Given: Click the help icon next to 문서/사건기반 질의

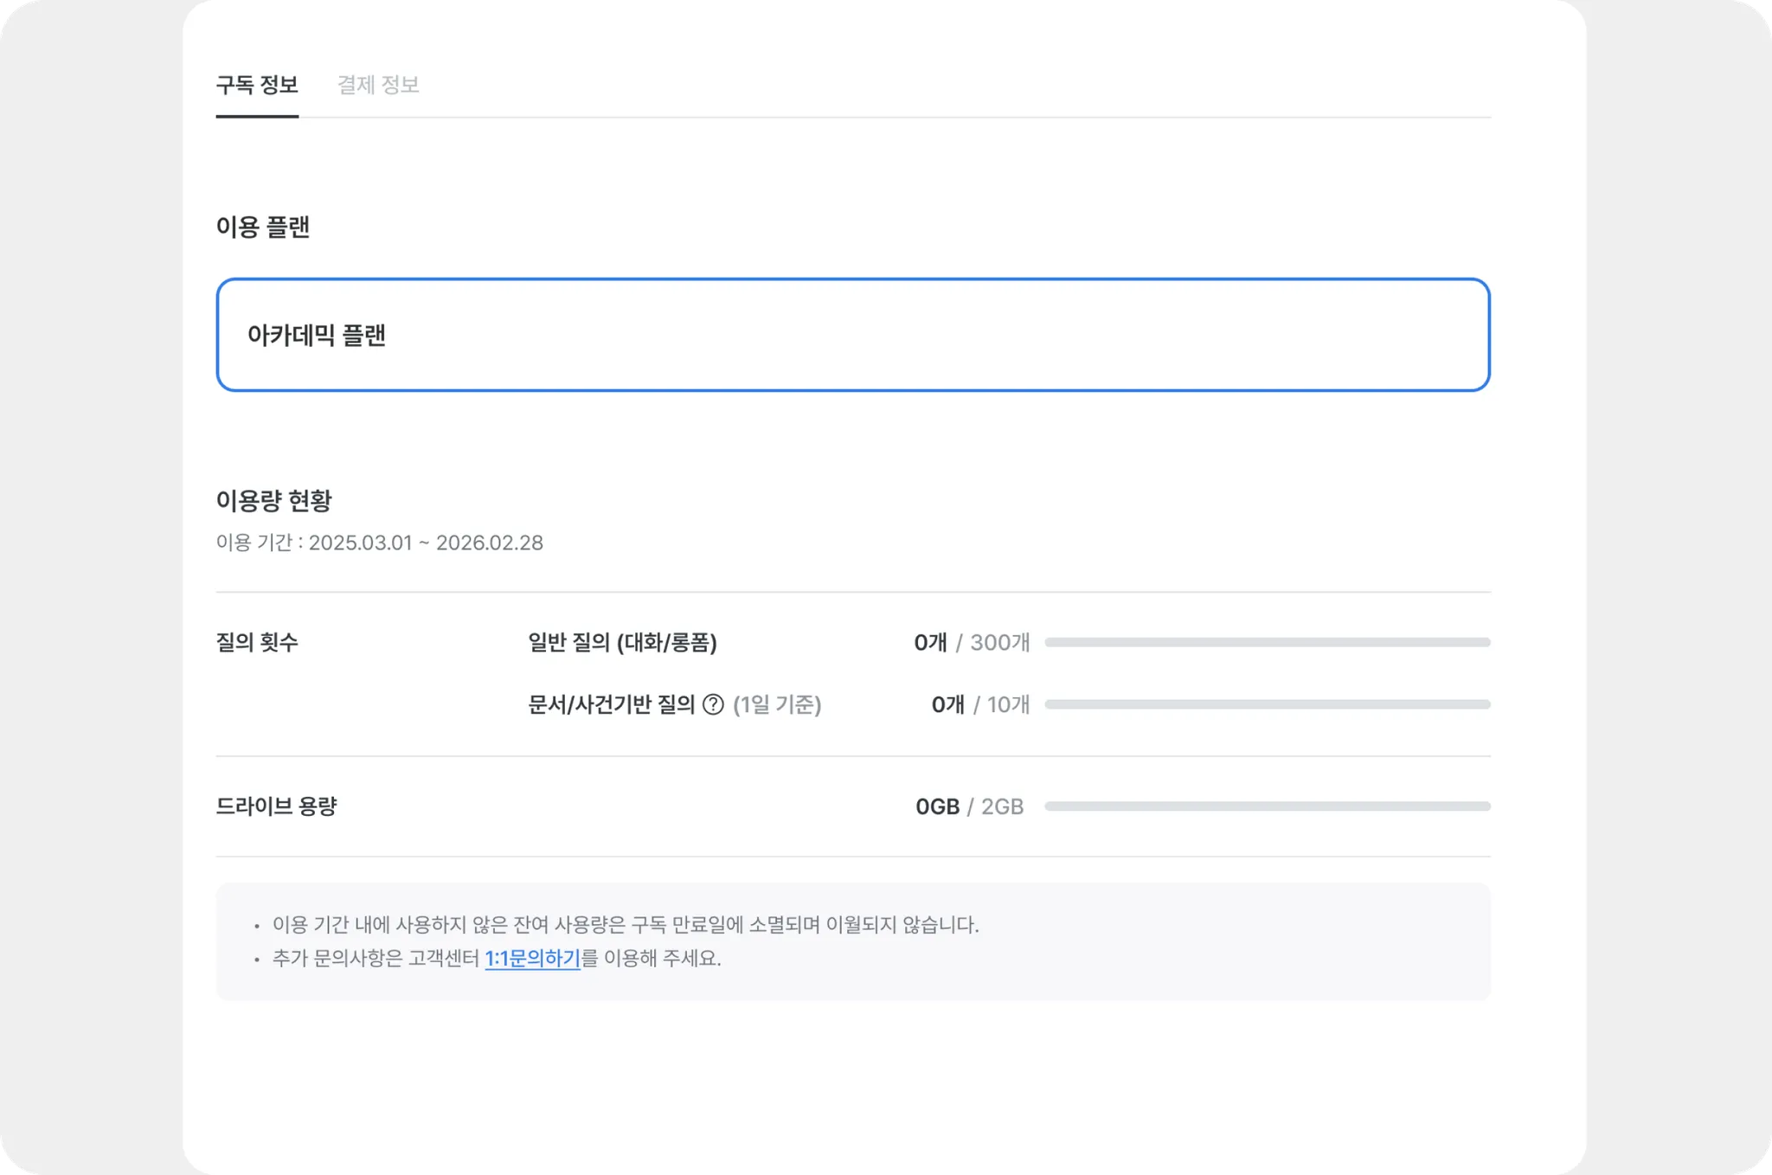Looking at the screenshot, I should pyautogui.click(x=713, y=705).
